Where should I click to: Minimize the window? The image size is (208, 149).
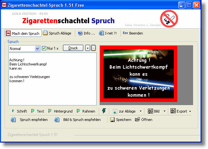[182, 5]
